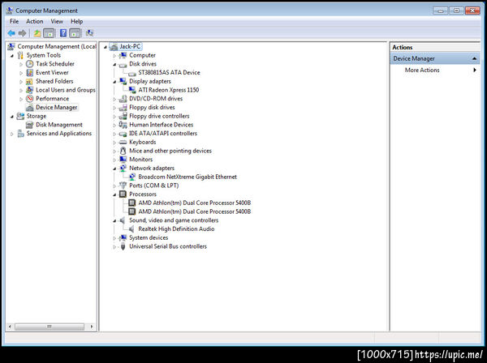Click the Jack-PC computer icon

coord(114,46)
